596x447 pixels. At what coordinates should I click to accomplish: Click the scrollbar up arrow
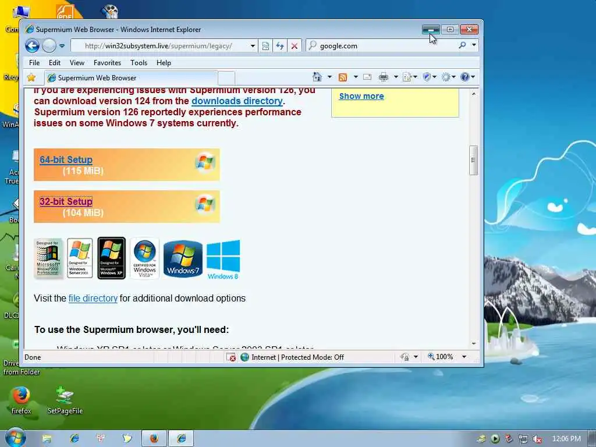click(x=474, y=94)
